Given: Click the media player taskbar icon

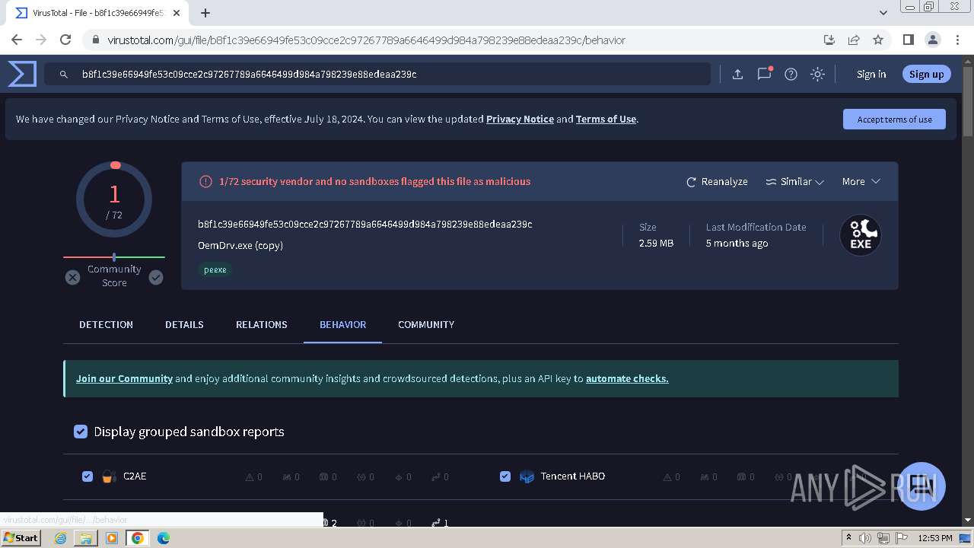Looking at the screenshot, I should pyautogui.click(x=112, y=538).
